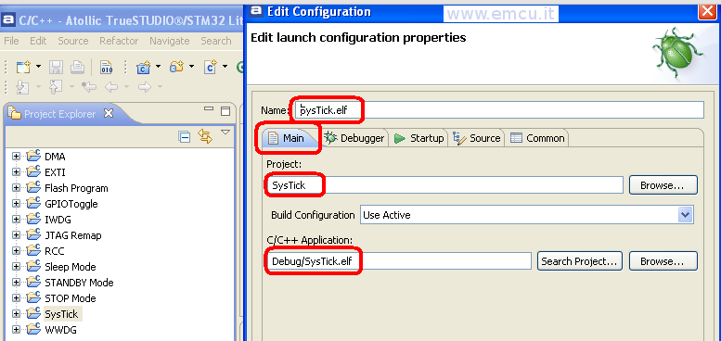
Task: Expand the DMA project node
Action: click(x=17, y=157)
